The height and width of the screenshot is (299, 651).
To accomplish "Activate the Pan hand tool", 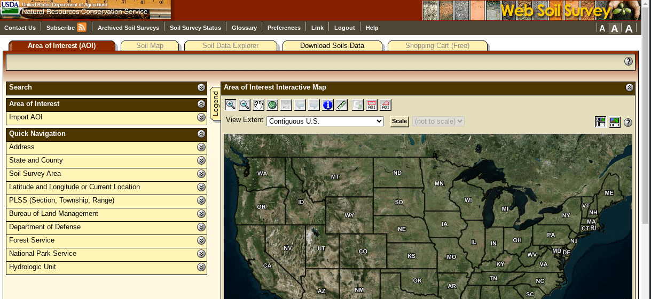I will (258, 105).
